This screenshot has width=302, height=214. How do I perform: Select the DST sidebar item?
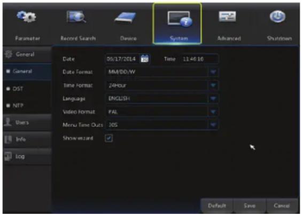(x=27, y=89)
